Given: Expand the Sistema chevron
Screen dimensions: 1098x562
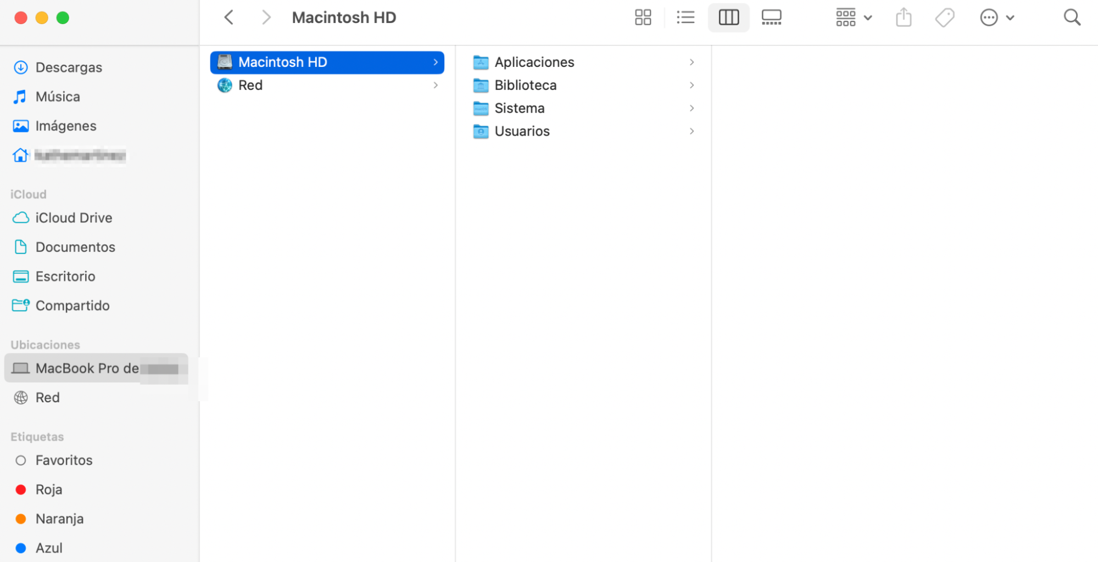Looking at the screenshot, I should pyautogui.click(x=692, y=108).
